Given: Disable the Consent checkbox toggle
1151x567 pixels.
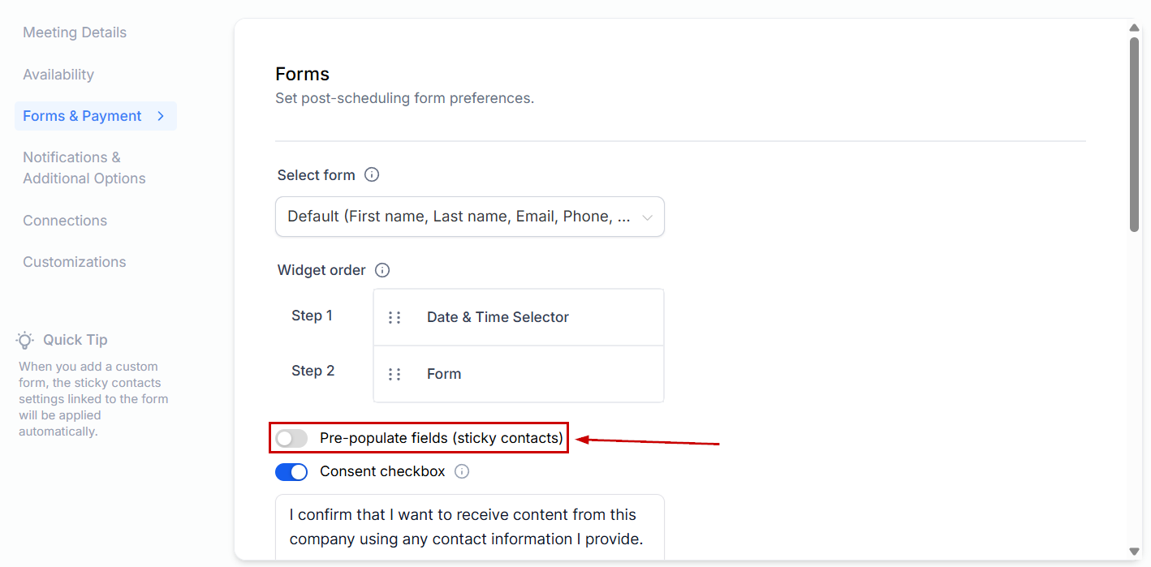Looking at the screenshot, I should [x=291, y=471].
